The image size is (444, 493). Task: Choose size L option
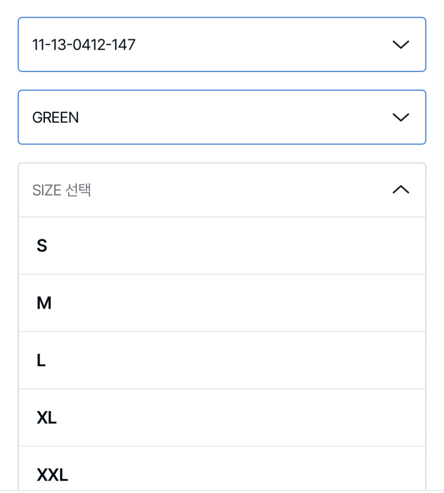(x=222, y=360)
